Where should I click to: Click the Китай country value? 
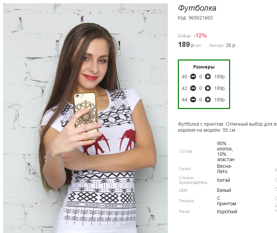[223, 180]
